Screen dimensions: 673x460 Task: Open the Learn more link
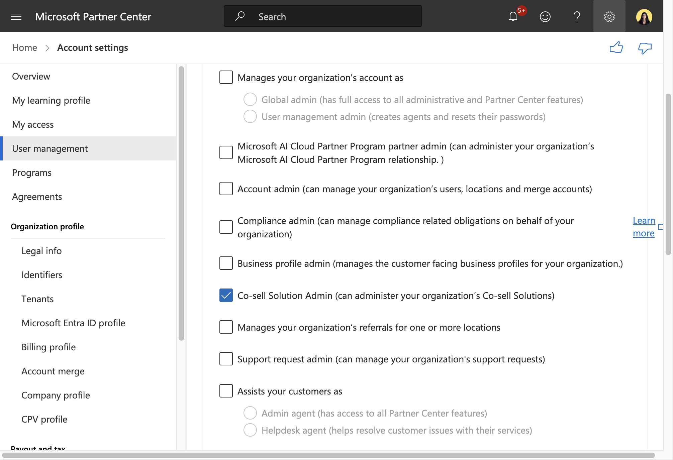pyautogui.click(x=644, y=227)
